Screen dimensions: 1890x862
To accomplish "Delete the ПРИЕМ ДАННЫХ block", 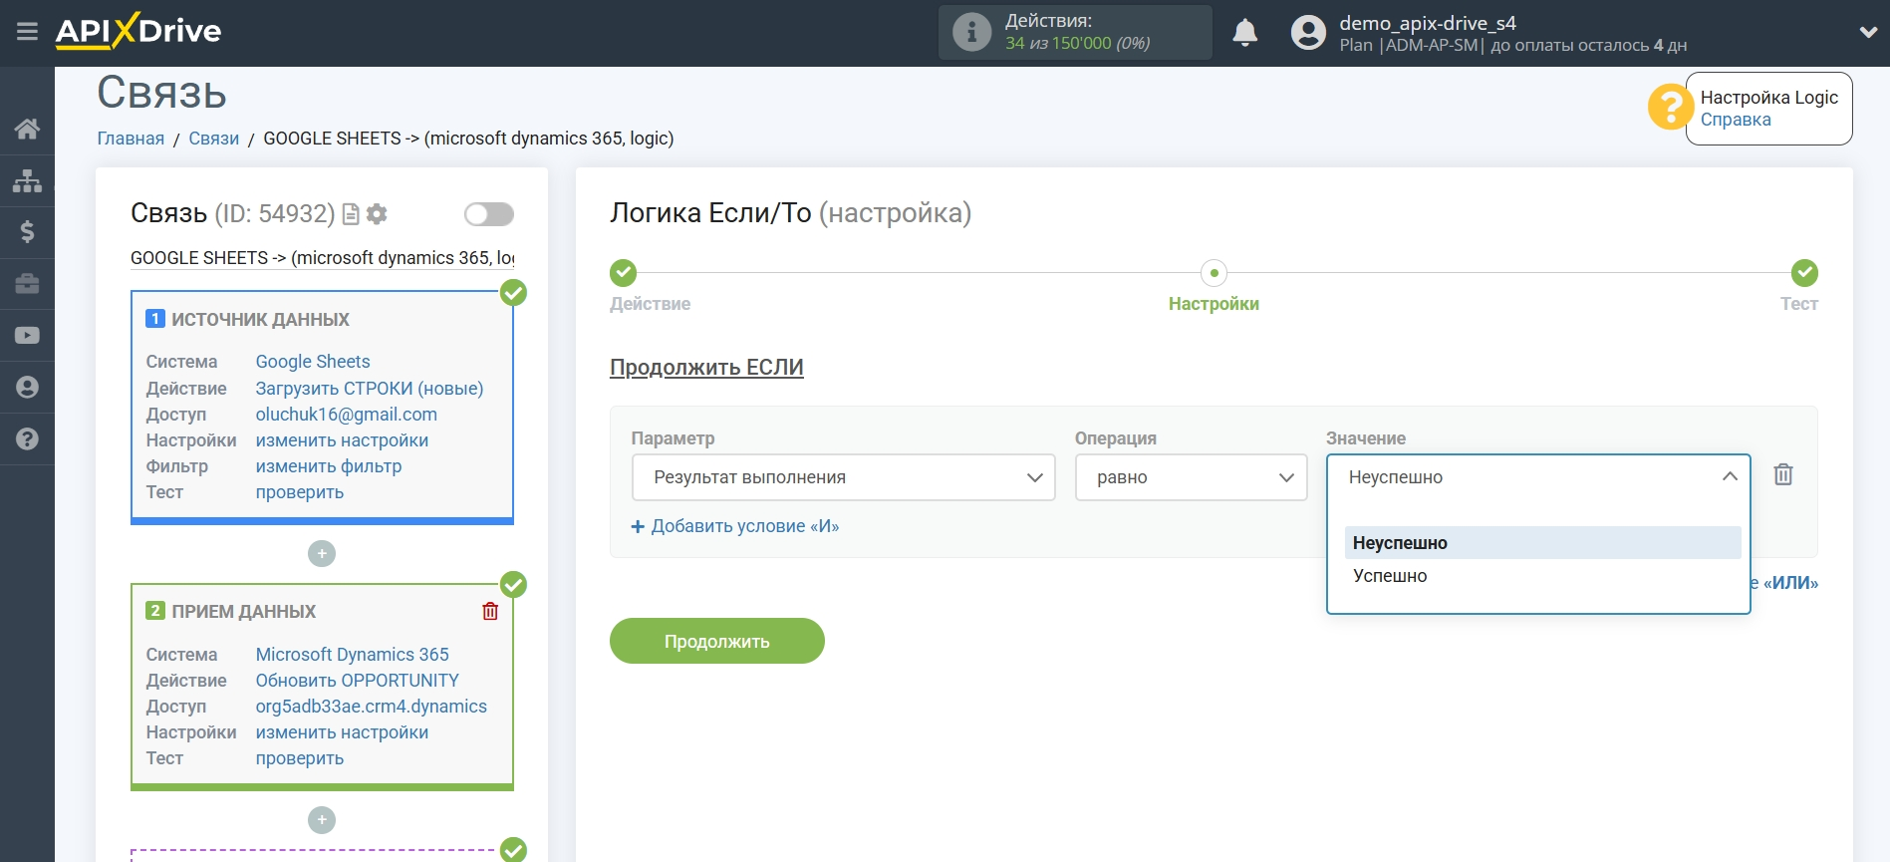I will (490, 611).
